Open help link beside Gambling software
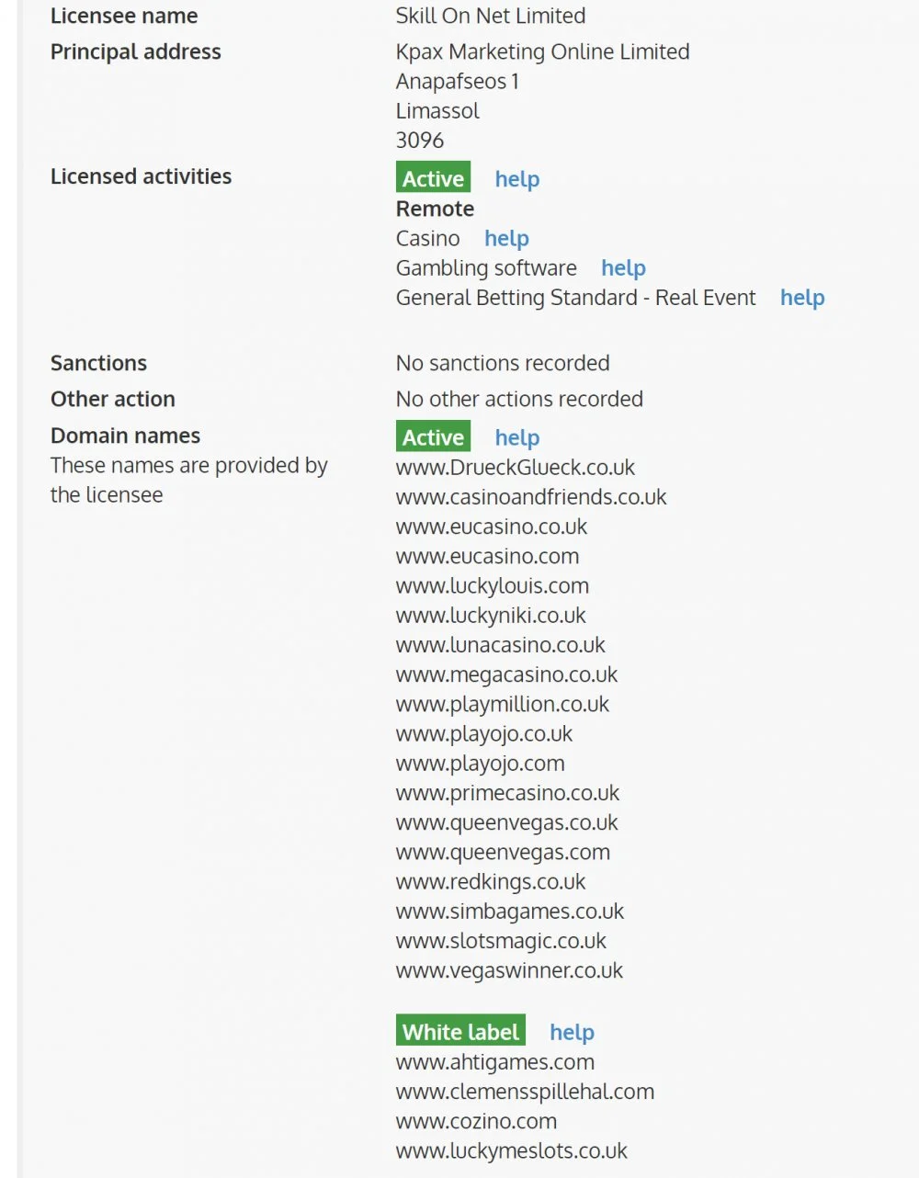The image size is (919, 1178). pos(623,267)
